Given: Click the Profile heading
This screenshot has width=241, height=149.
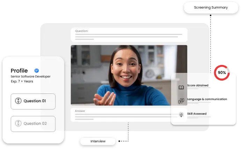Looking at the screenshot, I should click(19, 70).
